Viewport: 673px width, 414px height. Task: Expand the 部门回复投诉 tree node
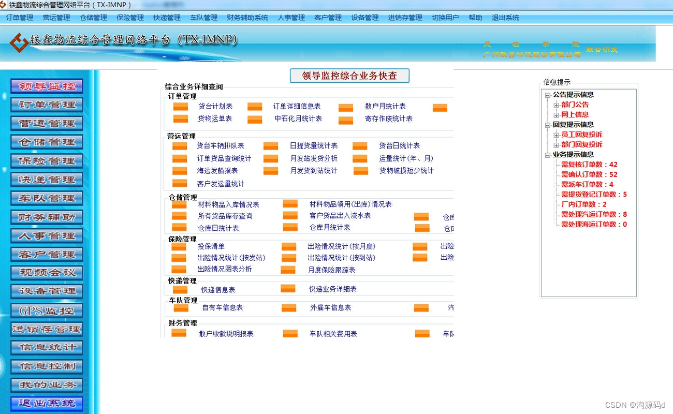point(557,145)
